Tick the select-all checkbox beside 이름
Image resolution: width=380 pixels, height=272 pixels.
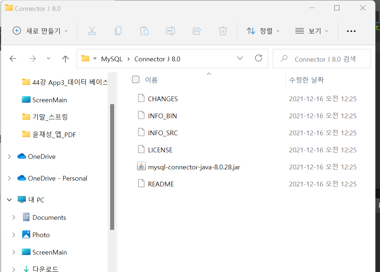136,79
